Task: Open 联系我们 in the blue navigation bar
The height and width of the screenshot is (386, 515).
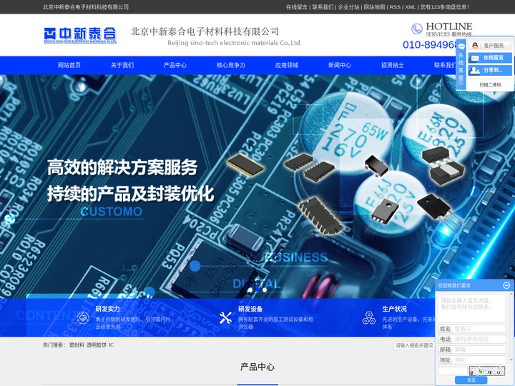Action: pos(445,65)
